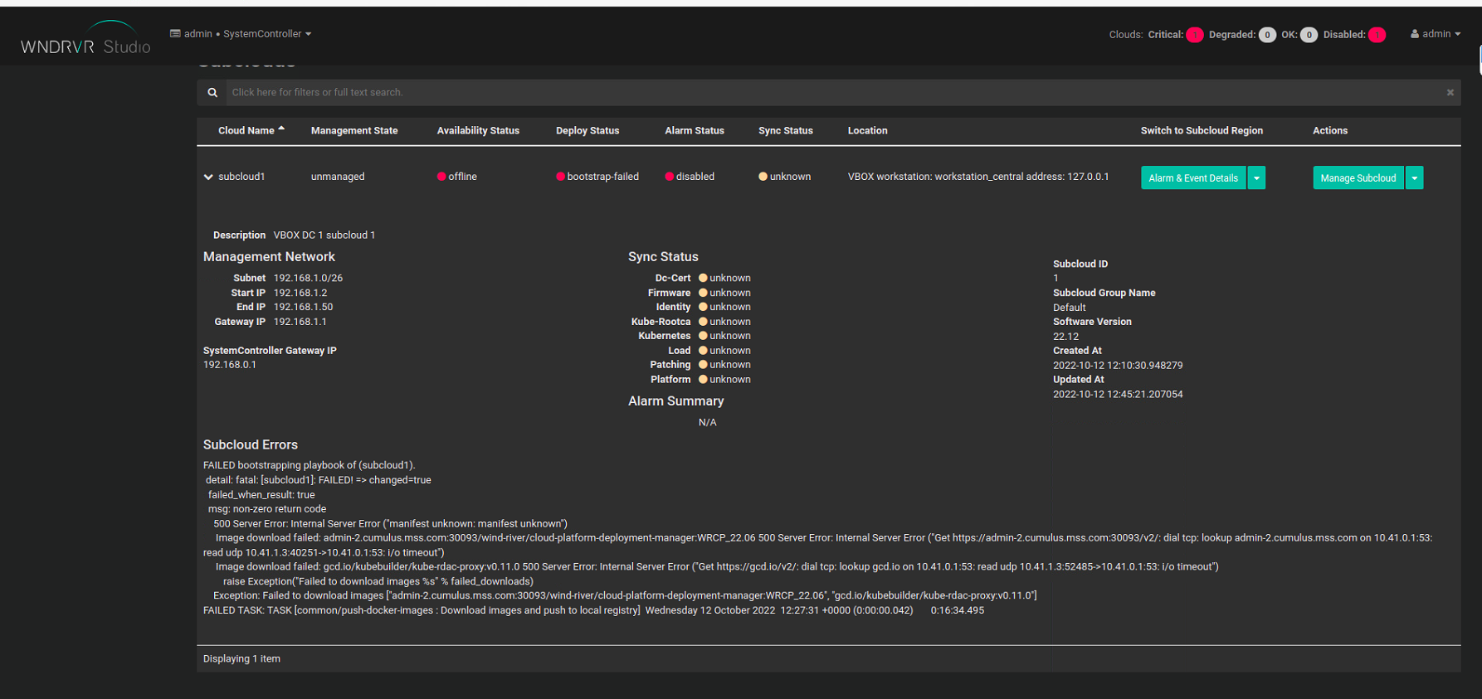The height and width of the screenshot is (699, 1482).
Task: Open the admin user menu
Action: pyautogui.click(x=1436, y=34)
